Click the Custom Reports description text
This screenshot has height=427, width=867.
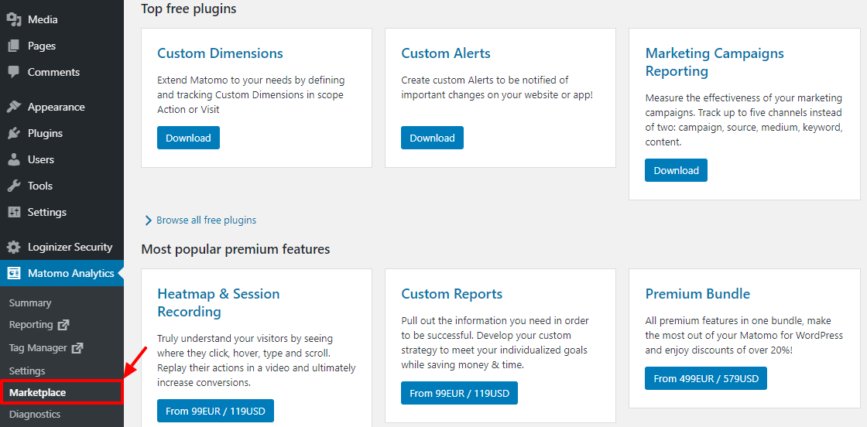point(495,343)
